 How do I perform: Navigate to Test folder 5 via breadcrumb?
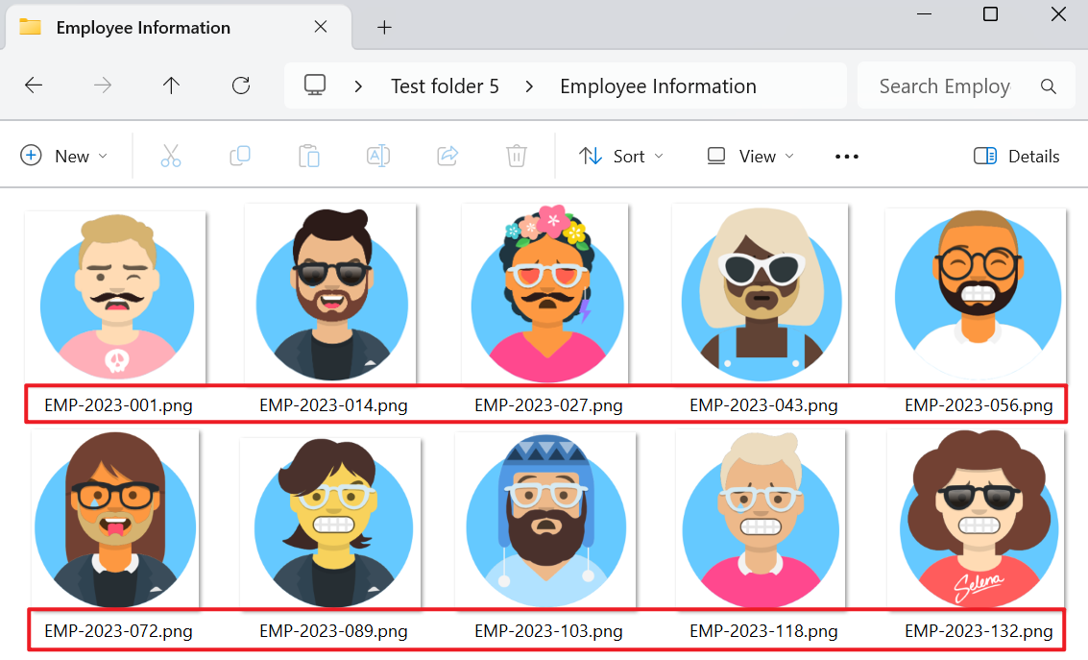445,86
